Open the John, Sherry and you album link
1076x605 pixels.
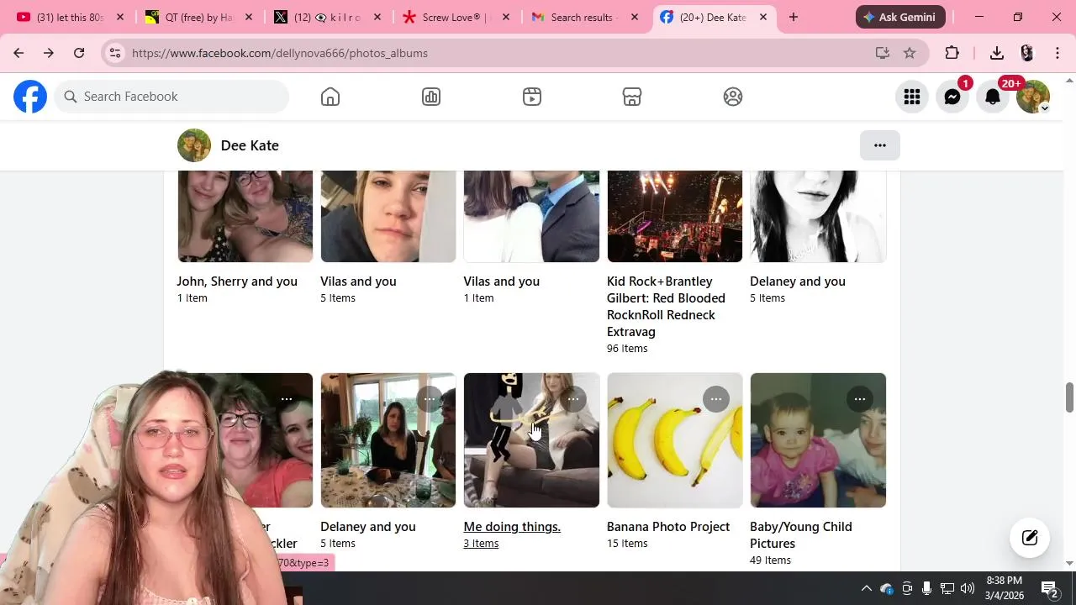[x=237, y=281]
